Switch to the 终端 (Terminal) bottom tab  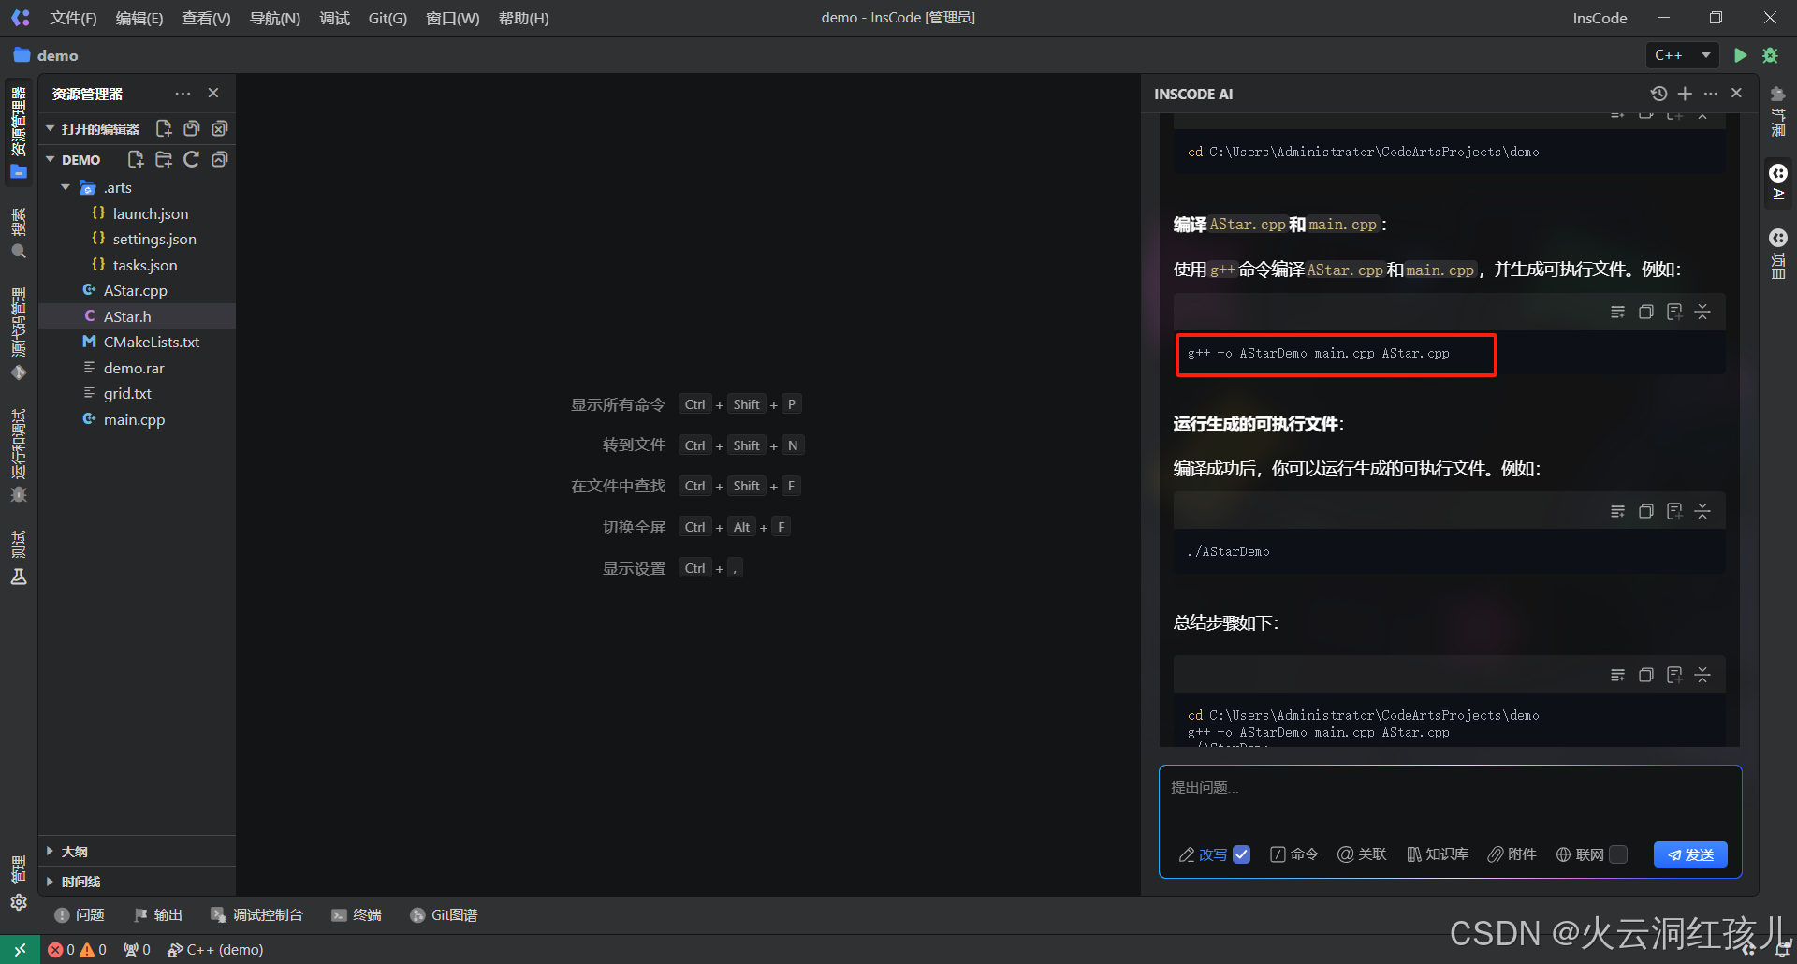[356, 914]
